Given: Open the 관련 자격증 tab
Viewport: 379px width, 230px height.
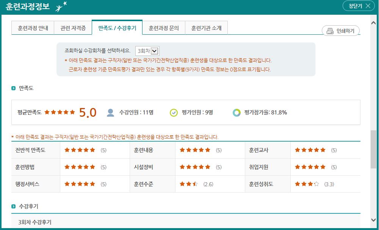Looking at the screenshot, I should pyautogui.click(x=73, y=28).
